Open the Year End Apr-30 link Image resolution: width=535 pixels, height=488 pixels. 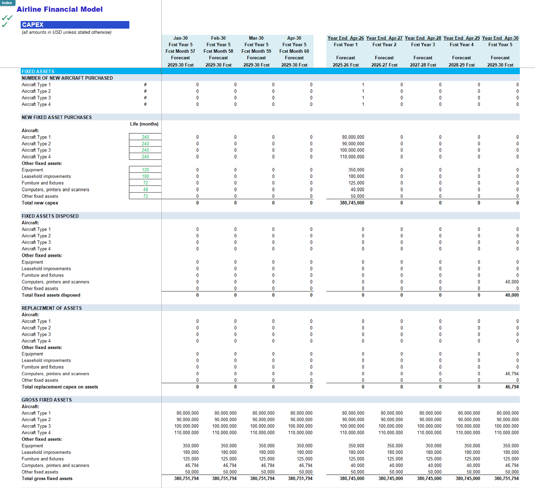(500, 38)
